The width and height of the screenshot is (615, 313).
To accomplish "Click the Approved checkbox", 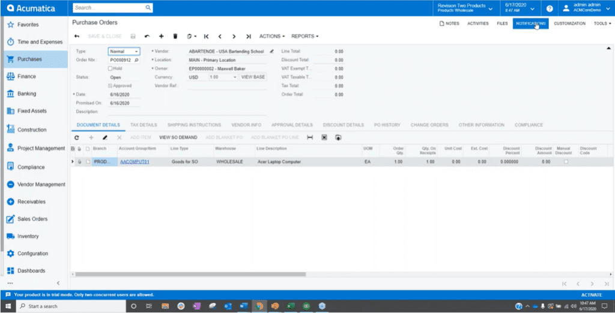I will 111,86.
